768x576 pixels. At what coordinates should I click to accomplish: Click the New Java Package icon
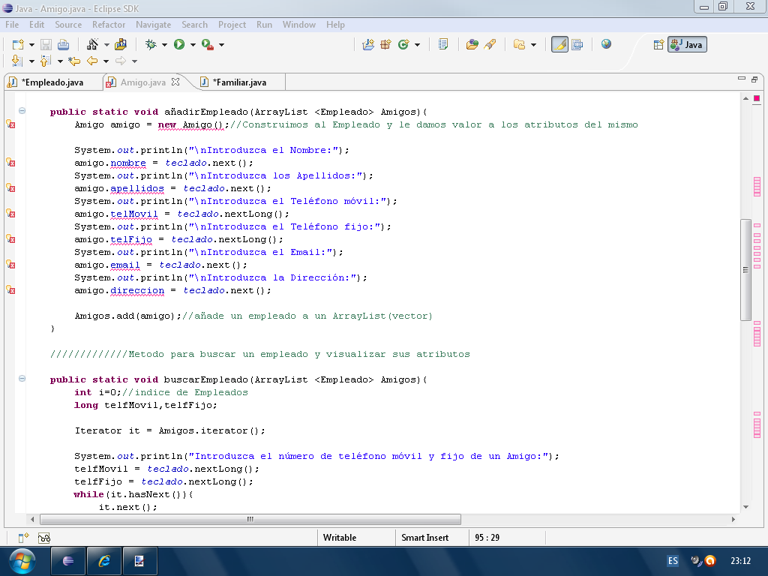click(x=386, y=44)
